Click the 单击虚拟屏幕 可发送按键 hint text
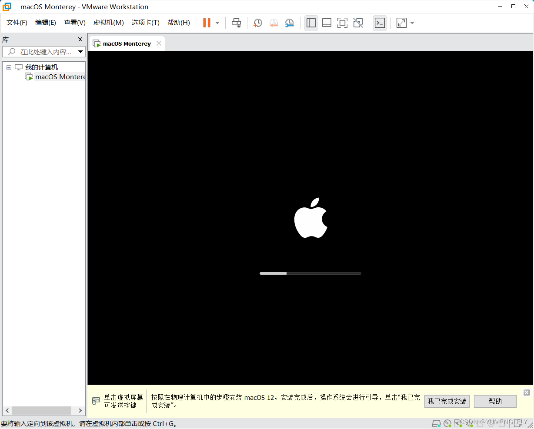This screenshot has height=429, width=534. click(x=123, y=401)
